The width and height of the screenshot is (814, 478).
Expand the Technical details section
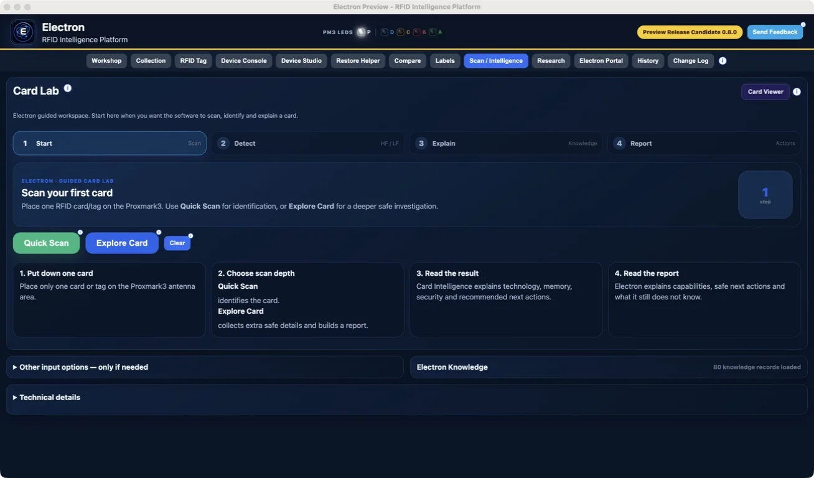[406, 398]
